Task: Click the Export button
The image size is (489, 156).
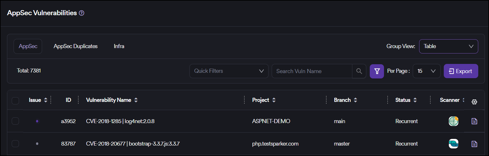Action: [x=461, y=71]
